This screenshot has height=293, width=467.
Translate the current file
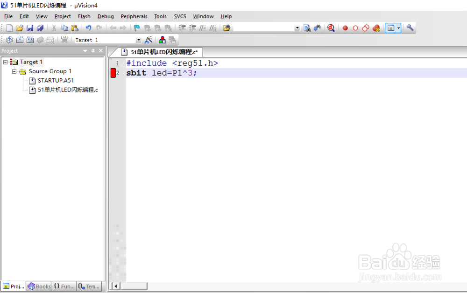[x=9, y=40]
